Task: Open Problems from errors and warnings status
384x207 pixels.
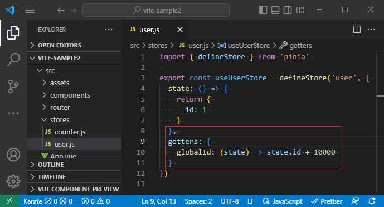Action: click(x=96, y=201)
